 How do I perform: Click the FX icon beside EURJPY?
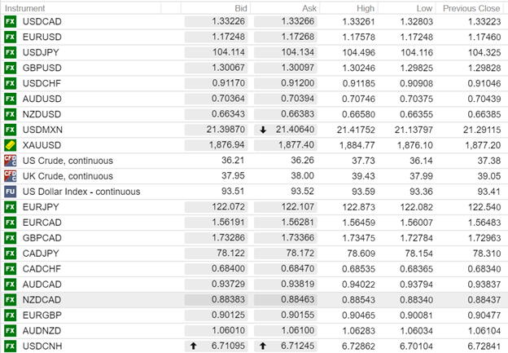[x=11, y=207]
